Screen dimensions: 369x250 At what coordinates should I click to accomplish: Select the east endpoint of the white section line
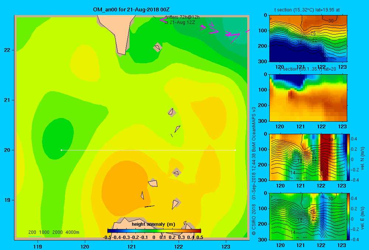click(x=235, y=150)
